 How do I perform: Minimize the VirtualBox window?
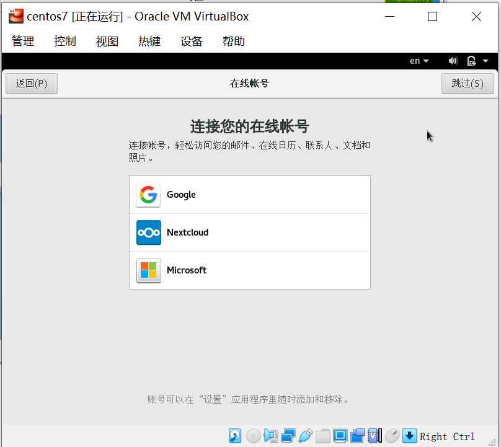[389, 16]
